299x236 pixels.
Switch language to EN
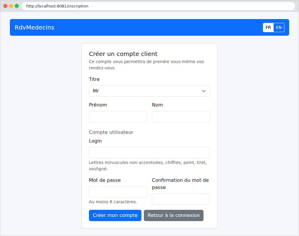coord(279,28)
